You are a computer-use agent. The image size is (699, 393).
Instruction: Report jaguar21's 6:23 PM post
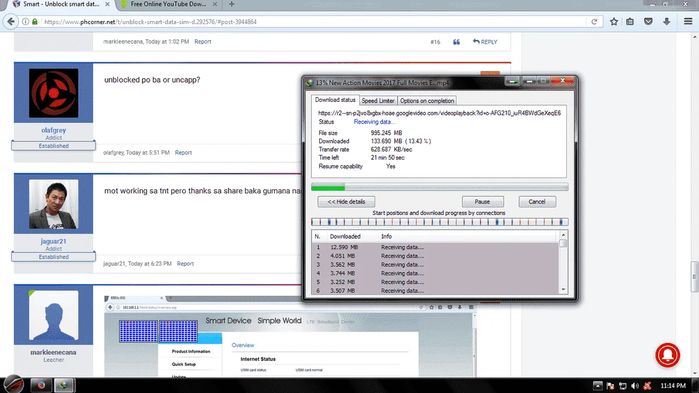[x=185, y=264]
